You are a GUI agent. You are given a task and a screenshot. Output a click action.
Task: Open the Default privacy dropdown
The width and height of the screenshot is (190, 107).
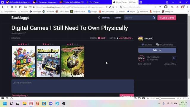20,95
